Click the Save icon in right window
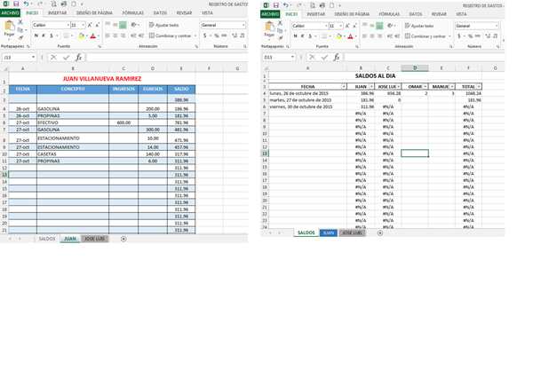The height and width of the screenshot is (386, 533). 276,4
